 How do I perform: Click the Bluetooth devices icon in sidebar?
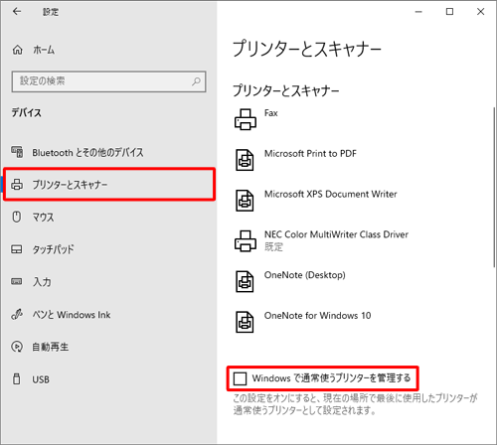coord(17,152)
